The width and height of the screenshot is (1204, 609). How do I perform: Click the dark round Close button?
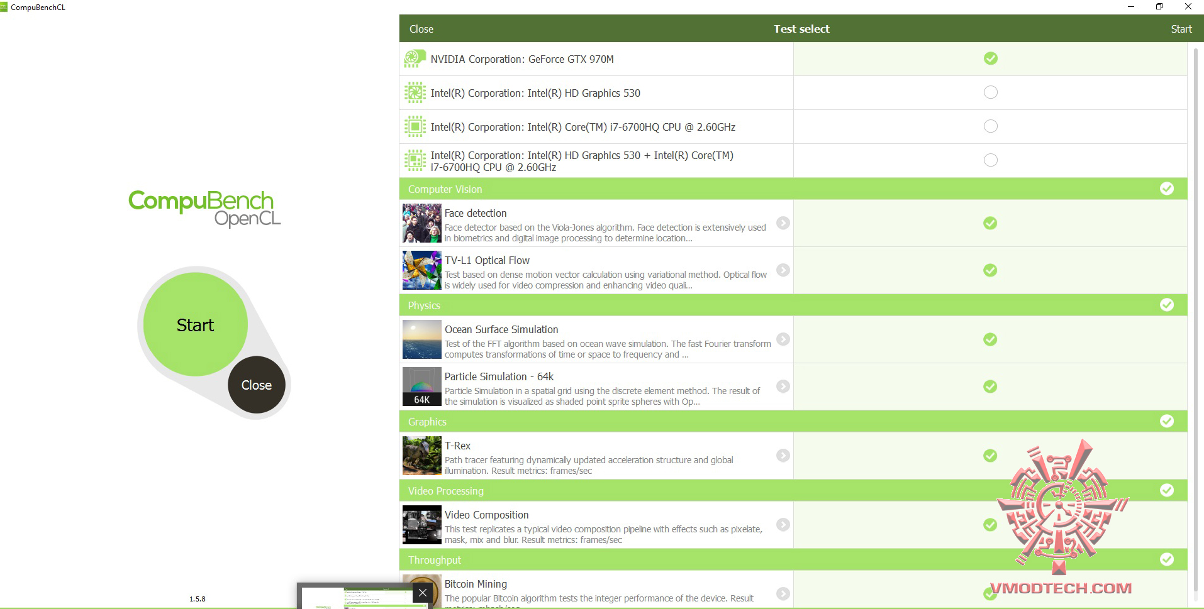point(257,385)
